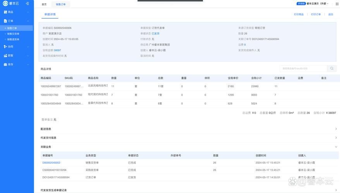The image size is (340, 193).
Task: Click the 含税小计 column header
Action: pyautogui.click(x=256, y=78)
